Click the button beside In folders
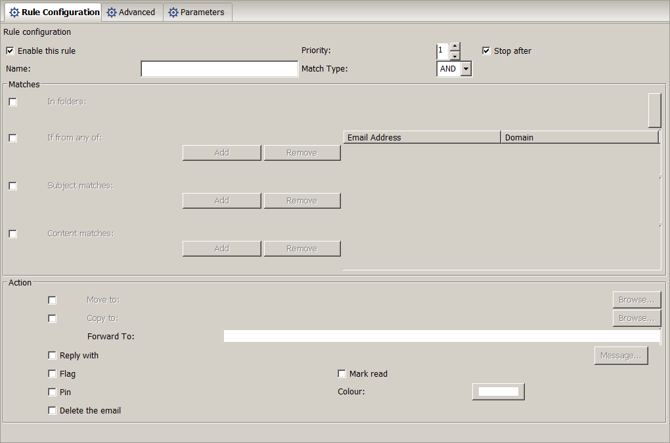Image resolution: width=670 pixels, height=443 pixels. click(x=655, y=110)
